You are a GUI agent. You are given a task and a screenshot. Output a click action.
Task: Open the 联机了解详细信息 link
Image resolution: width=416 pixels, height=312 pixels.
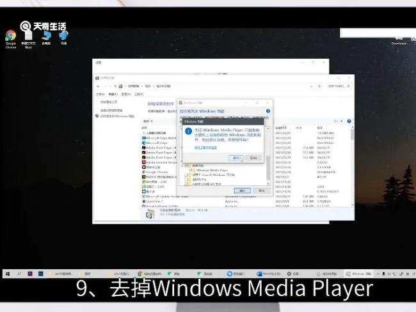click(x=205, y=148)
